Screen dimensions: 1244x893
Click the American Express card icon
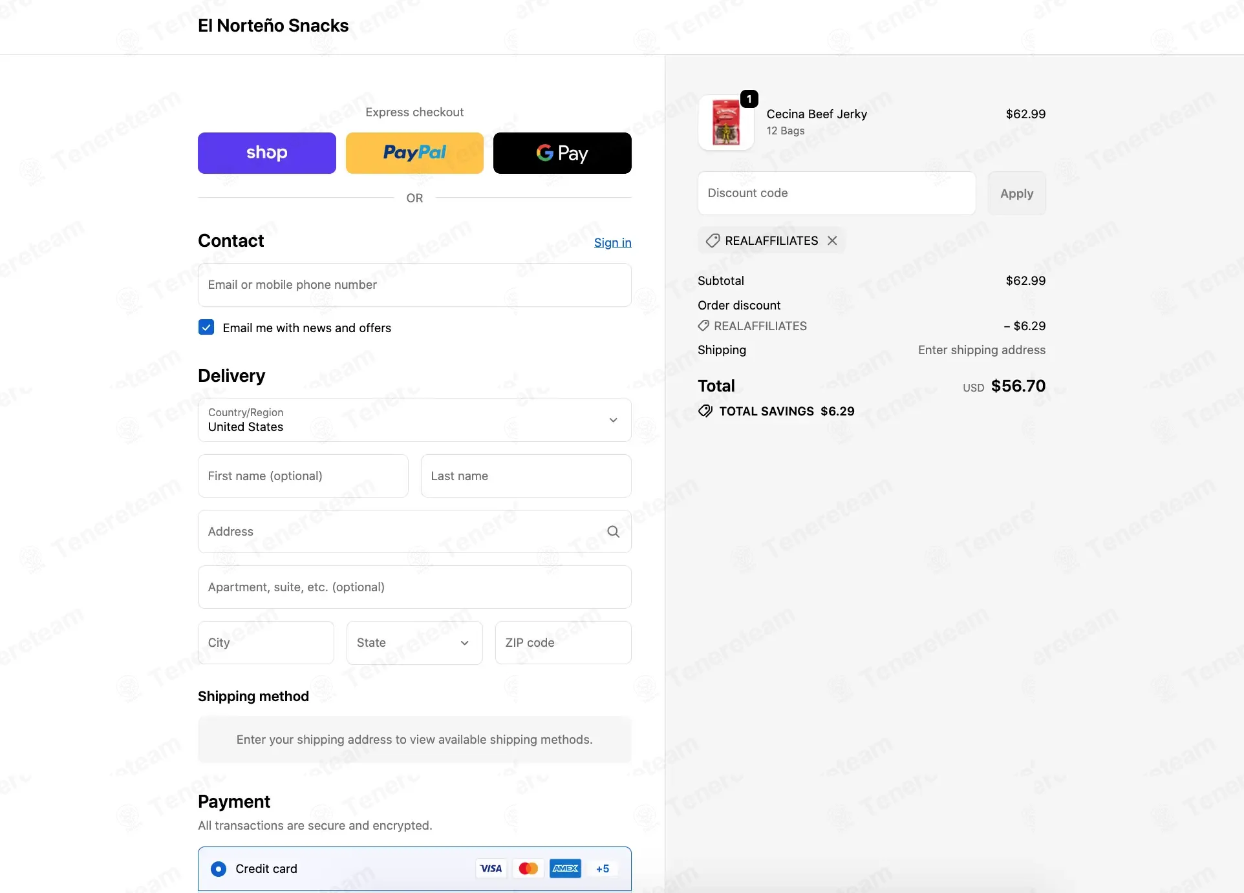click(565, 868)
